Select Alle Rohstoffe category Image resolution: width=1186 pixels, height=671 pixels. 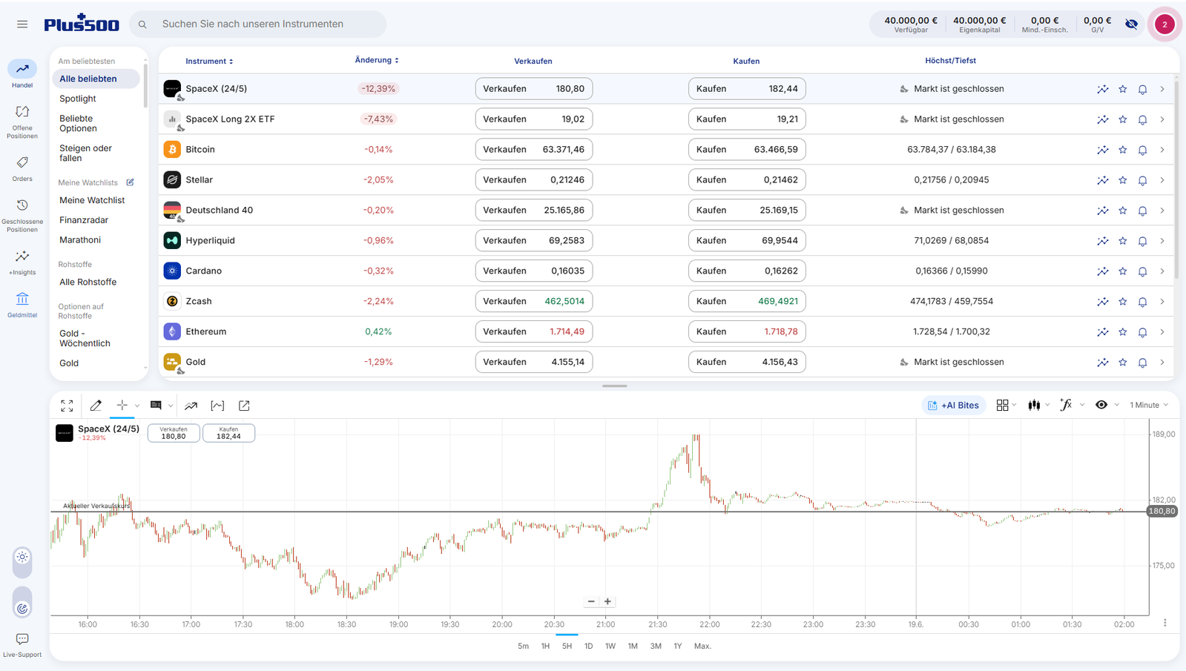click(88, 282)
